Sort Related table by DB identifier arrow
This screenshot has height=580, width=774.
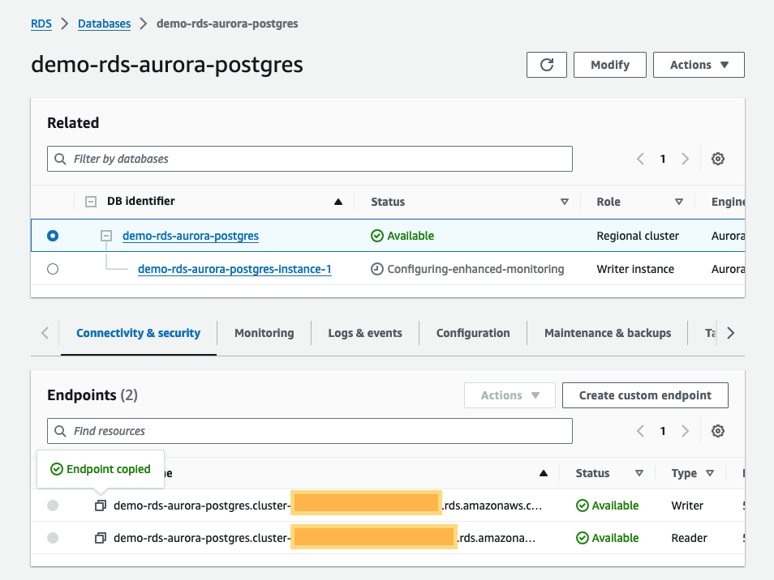(x=338, y=202)
